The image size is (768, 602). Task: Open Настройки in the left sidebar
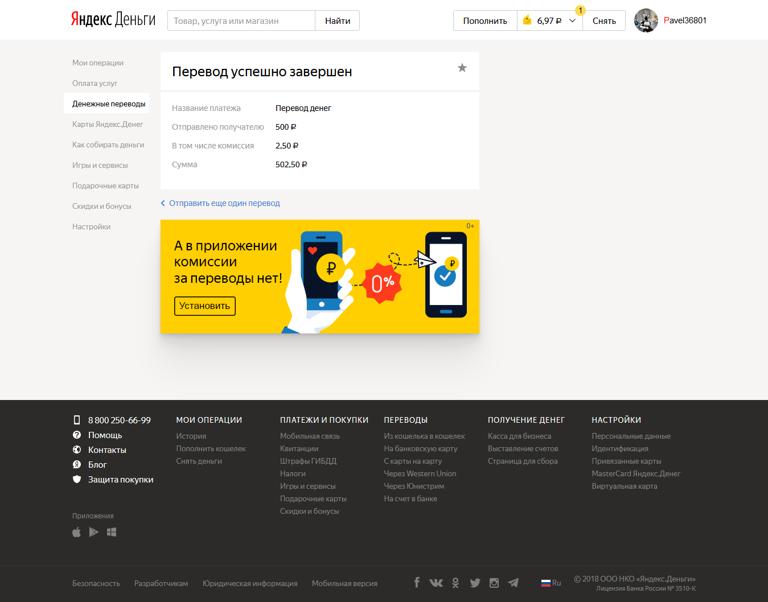[x=92, y=226]
